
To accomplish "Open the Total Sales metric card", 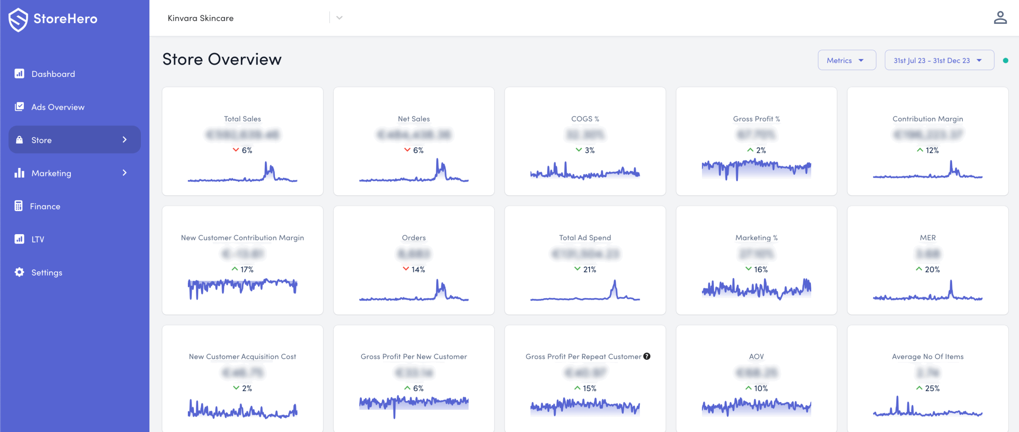I will (242, 141).
